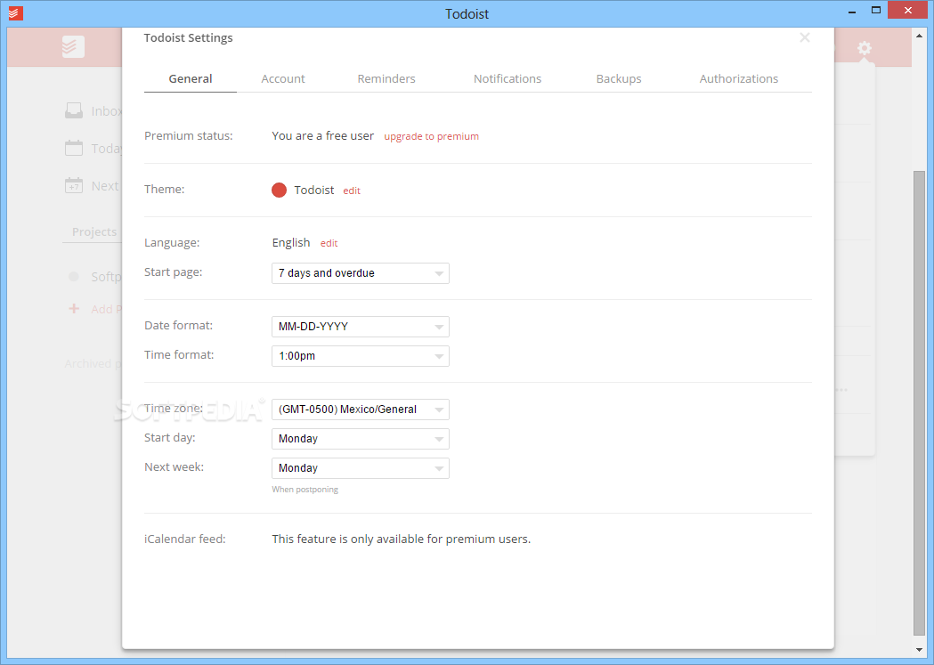Open Inbox via its tray icon
This screenshot has height=665, width=934.
(x=74, y=110)
